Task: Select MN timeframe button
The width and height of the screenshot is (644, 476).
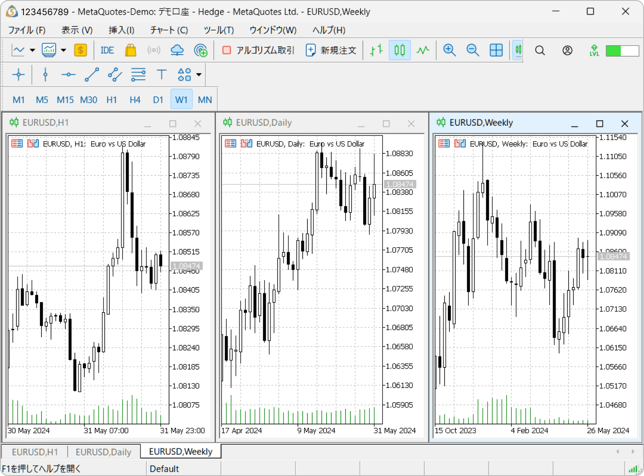Action: pyautogui.click(x=205, y=100)
